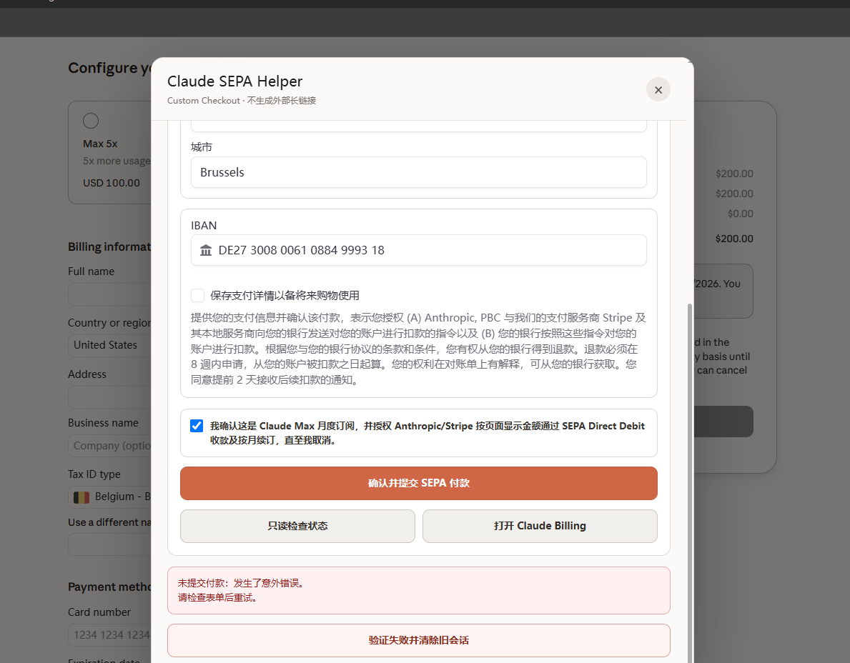Screen dimensions: 850x663
Task: Edit the city field containing Brussels
Action: coord(418,172)
